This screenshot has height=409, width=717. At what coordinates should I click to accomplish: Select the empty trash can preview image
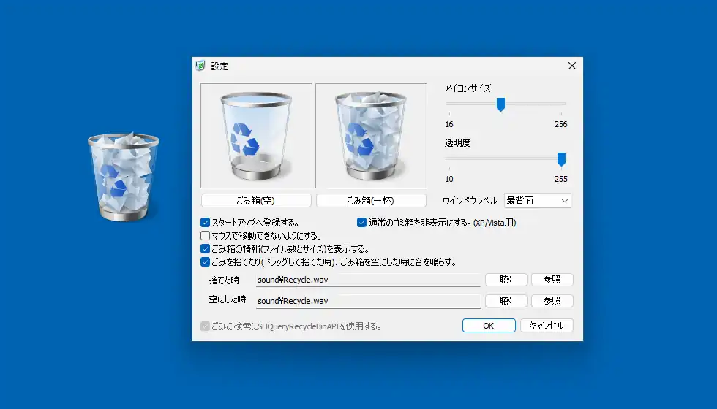tap(256, 136)
